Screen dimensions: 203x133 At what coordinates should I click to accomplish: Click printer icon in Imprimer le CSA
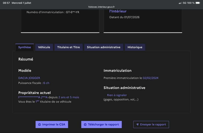click(40, 124)
